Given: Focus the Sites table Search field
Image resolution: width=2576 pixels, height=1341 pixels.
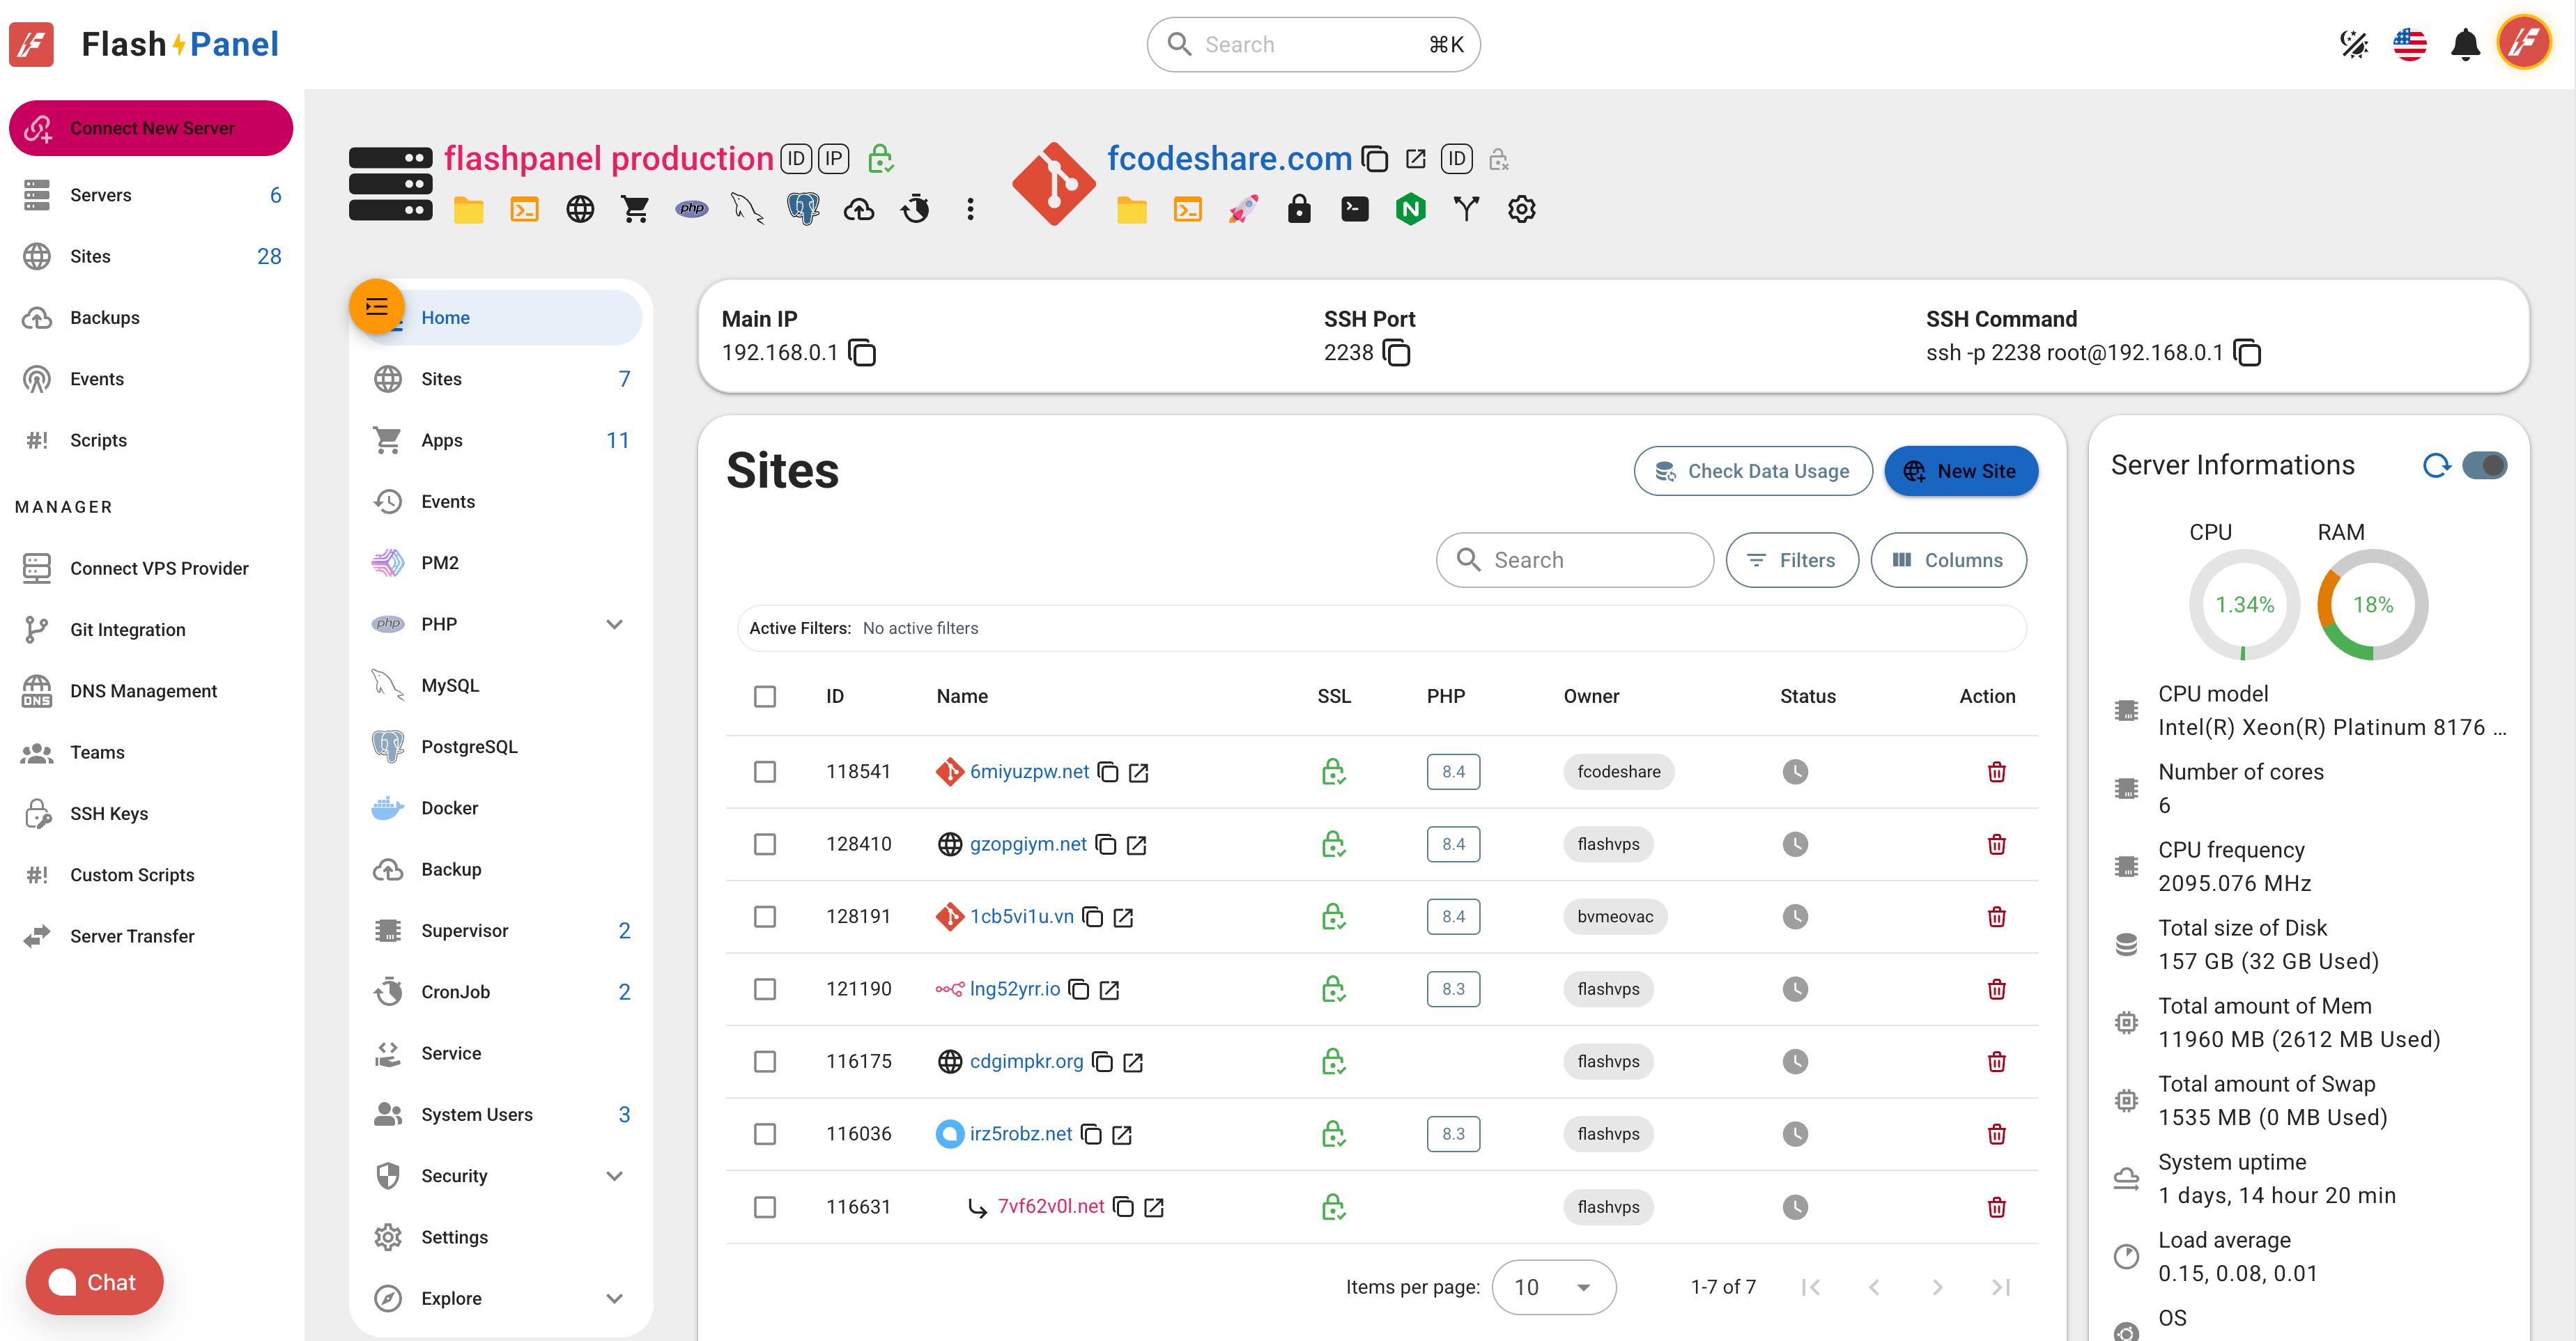Looking at the screenshot, I should 1574,560.
